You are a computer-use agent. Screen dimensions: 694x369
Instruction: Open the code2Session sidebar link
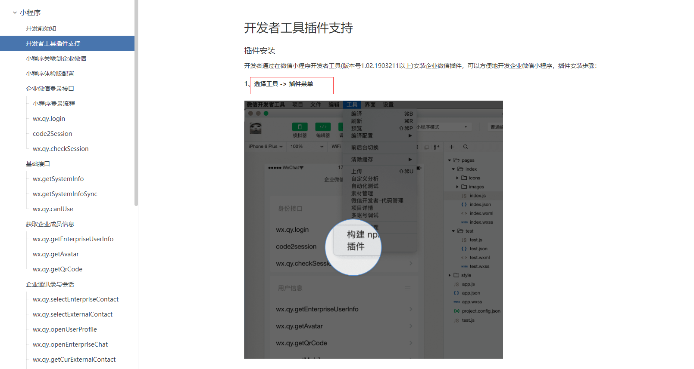(52, 134)
